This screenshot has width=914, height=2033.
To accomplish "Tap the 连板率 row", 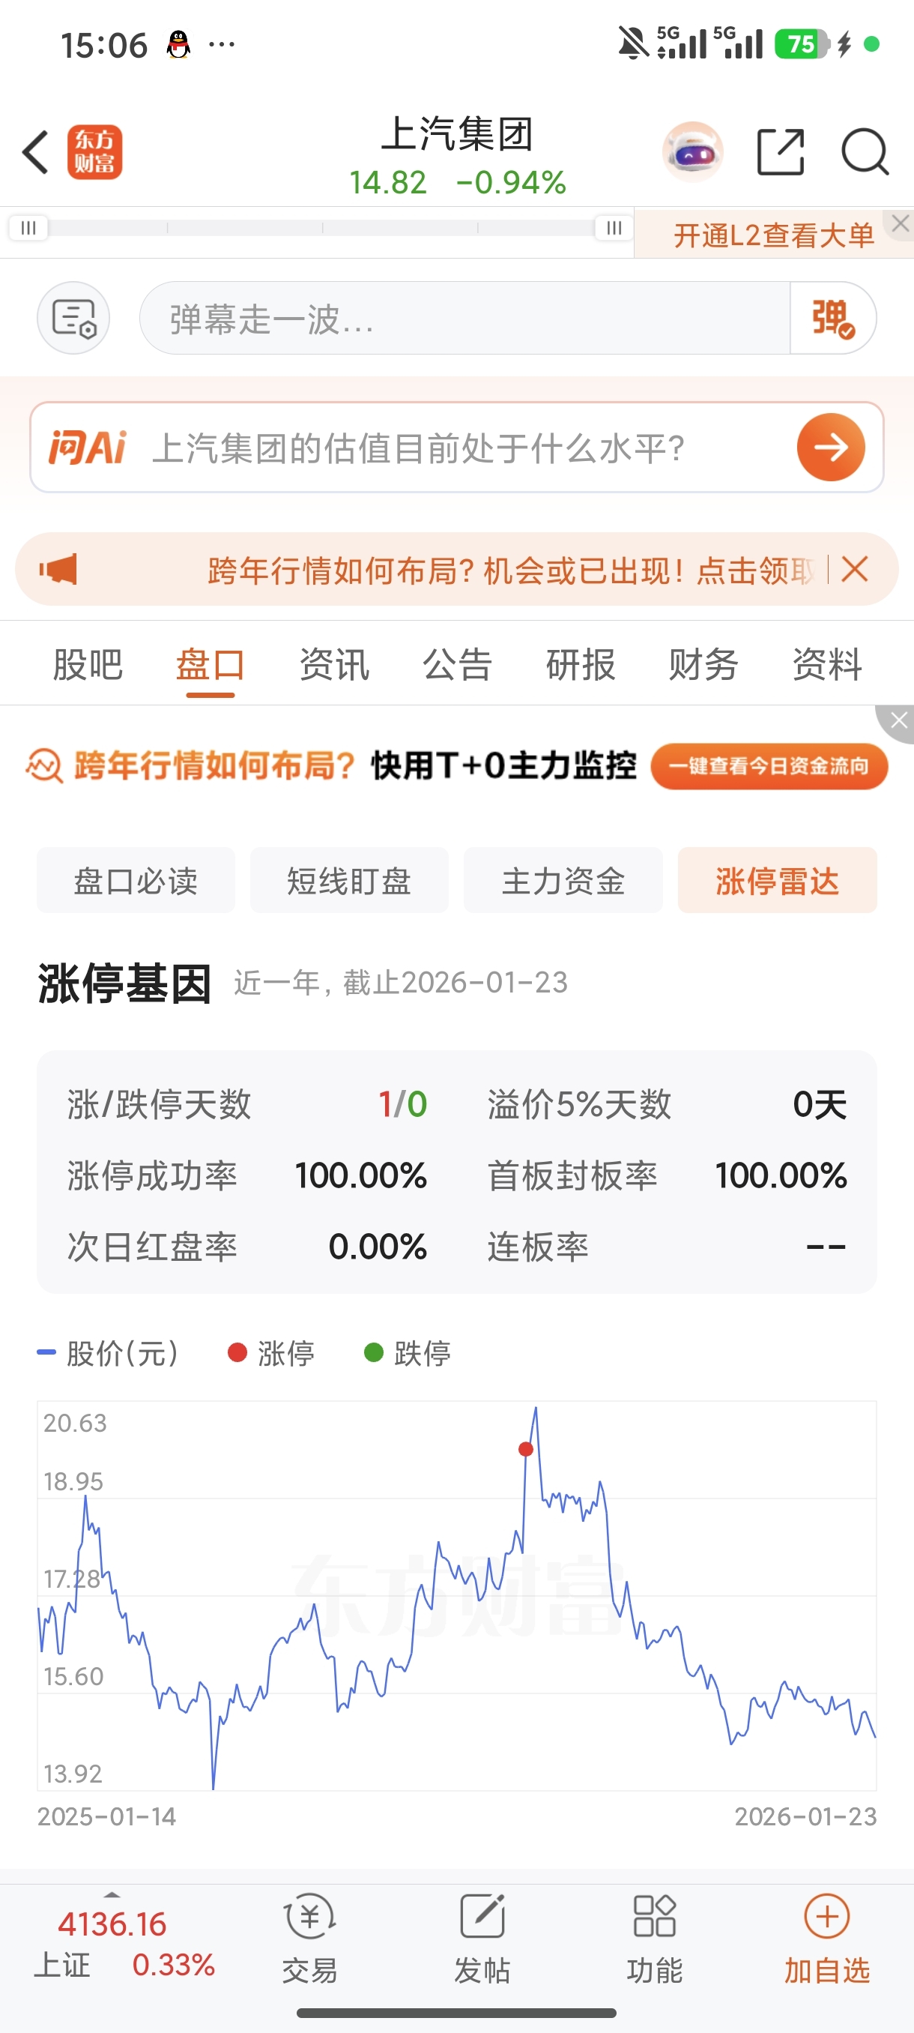I will coord(668,1246).
